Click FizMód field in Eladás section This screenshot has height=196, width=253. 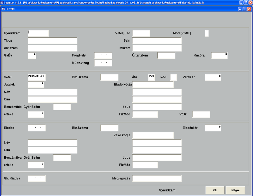(145, 165)
